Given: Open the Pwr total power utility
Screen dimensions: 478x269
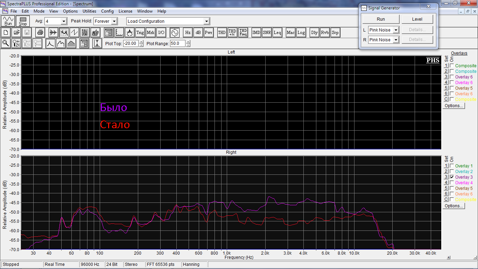Looking at the screenshot, I should pos(209,33).
